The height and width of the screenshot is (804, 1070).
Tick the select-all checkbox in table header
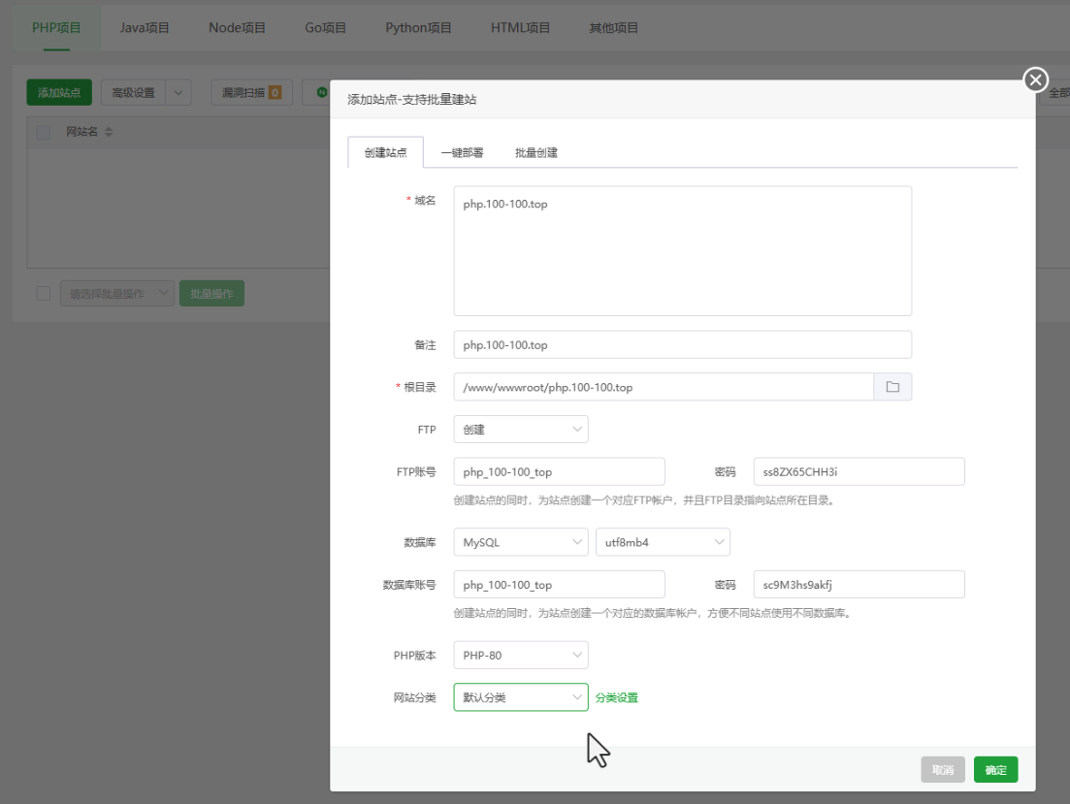click(43, 133)
